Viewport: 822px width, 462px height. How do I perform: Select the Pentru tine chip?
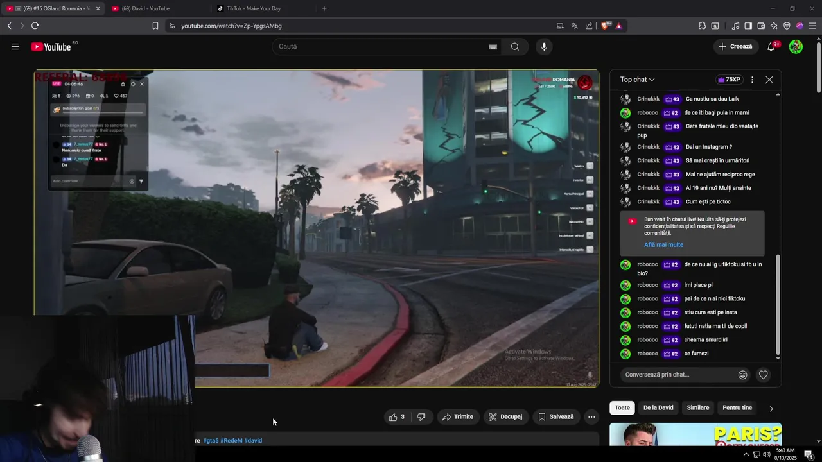point(737,408)
